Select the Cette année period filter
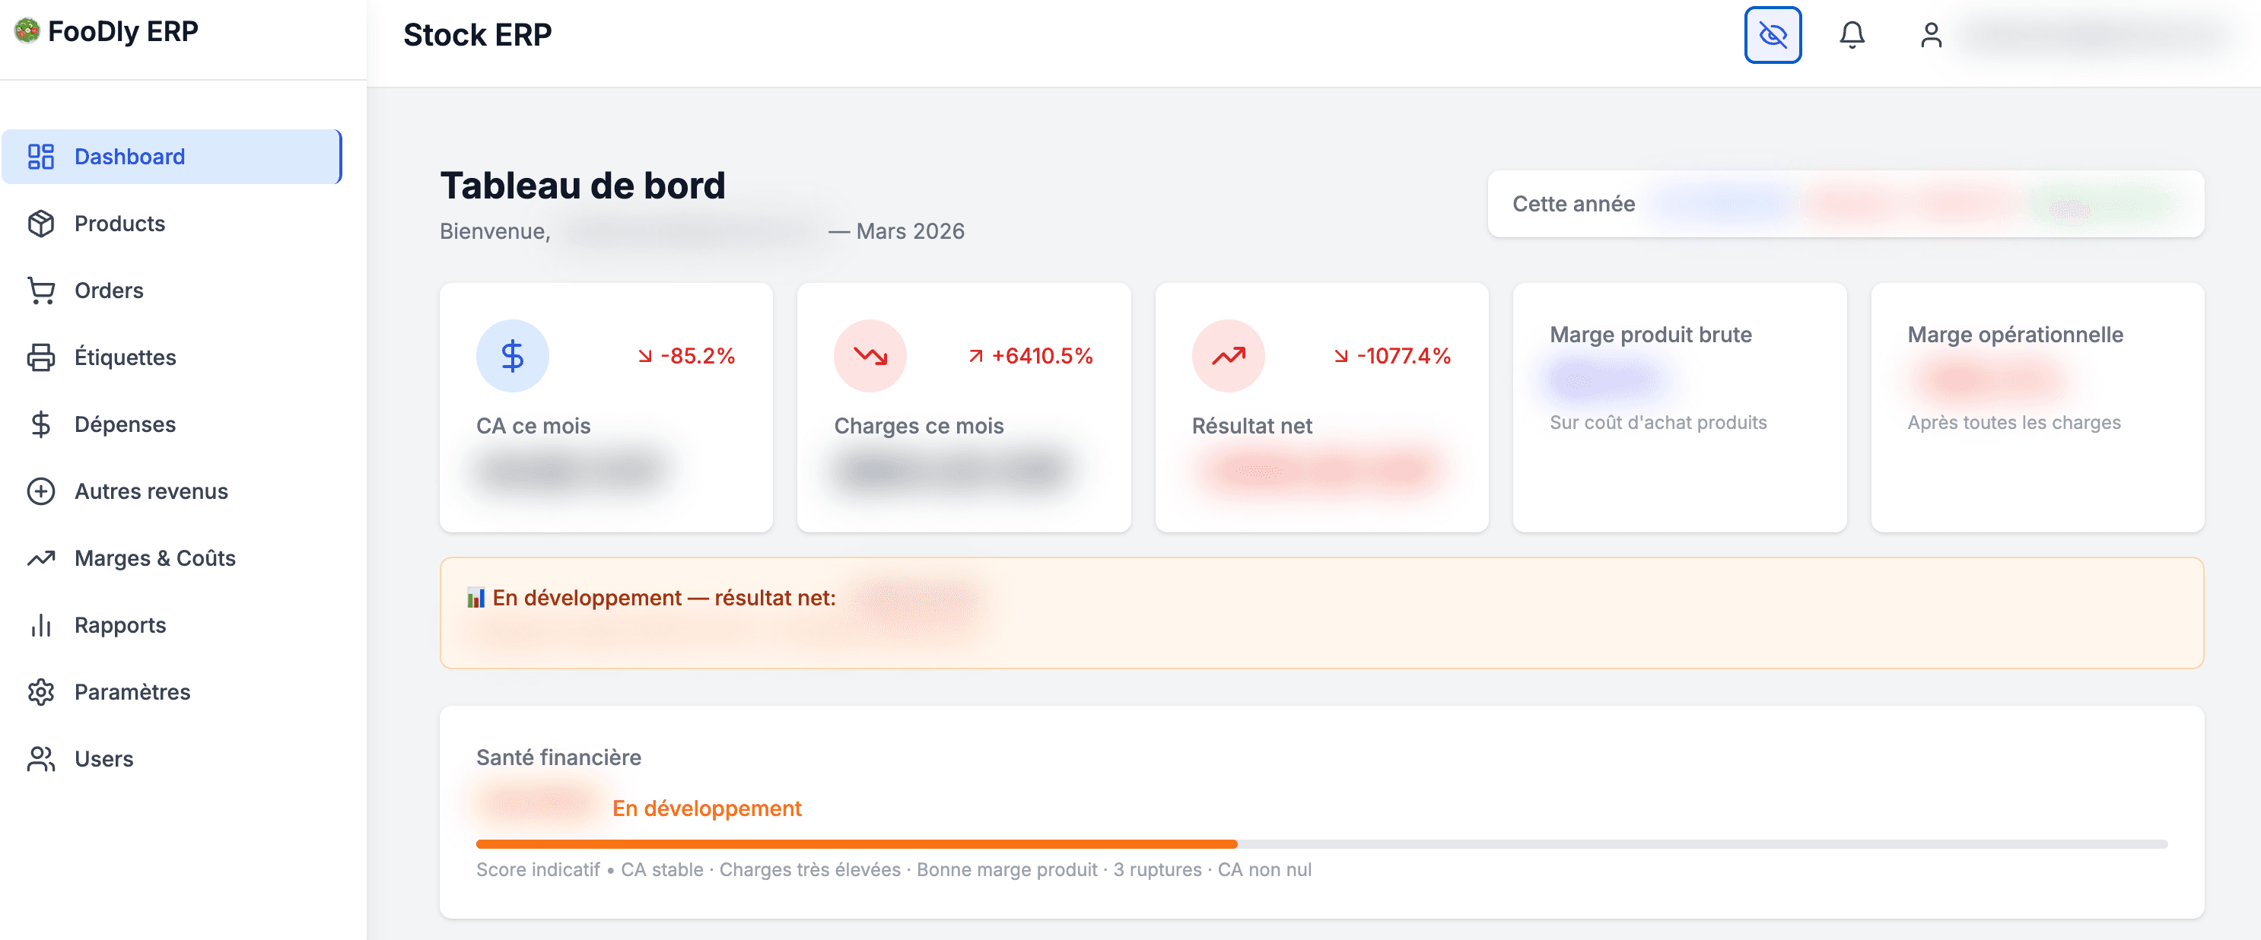The width and height of the screenshot is (2261, 940). pos(1573,204)
